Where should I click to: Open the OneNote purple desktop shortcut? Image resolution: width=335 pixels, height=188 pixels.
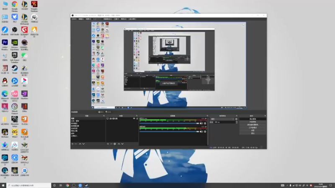[x=24, y=95]
